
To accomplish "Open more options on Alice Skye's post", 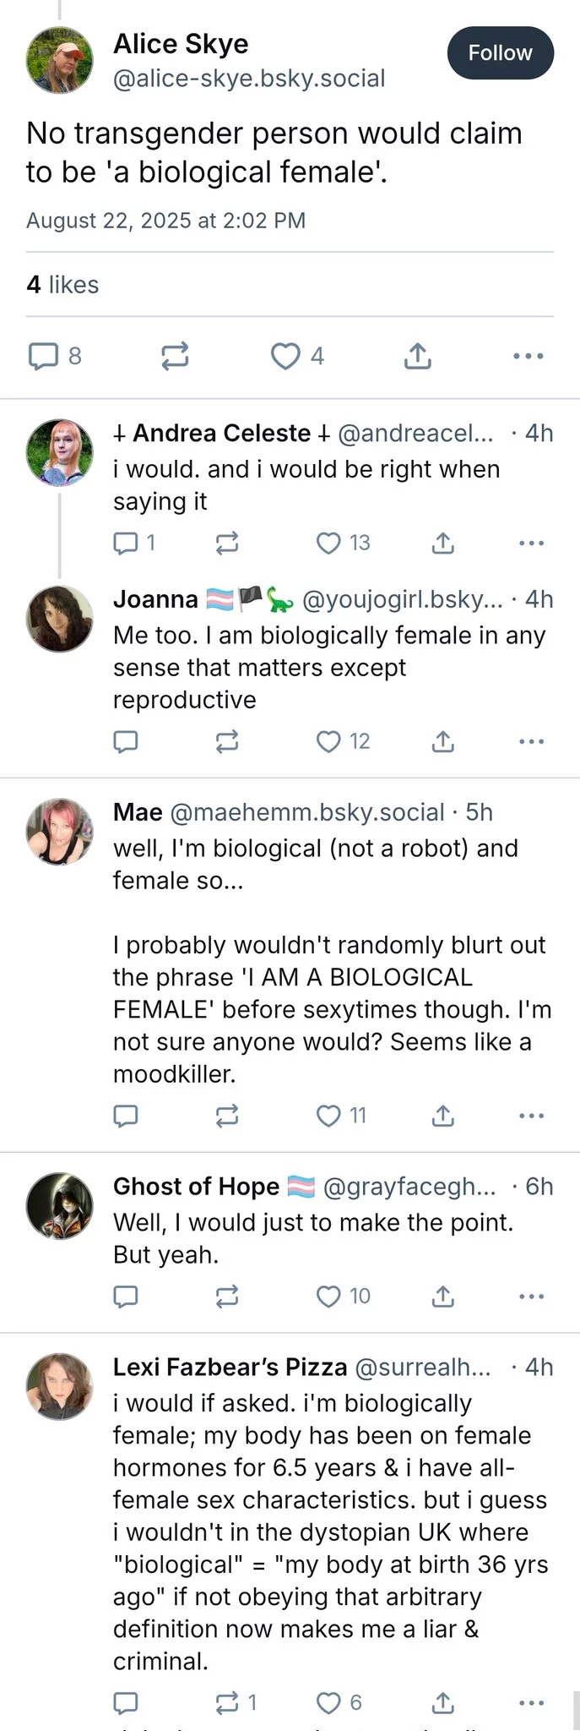I will 528,356.
